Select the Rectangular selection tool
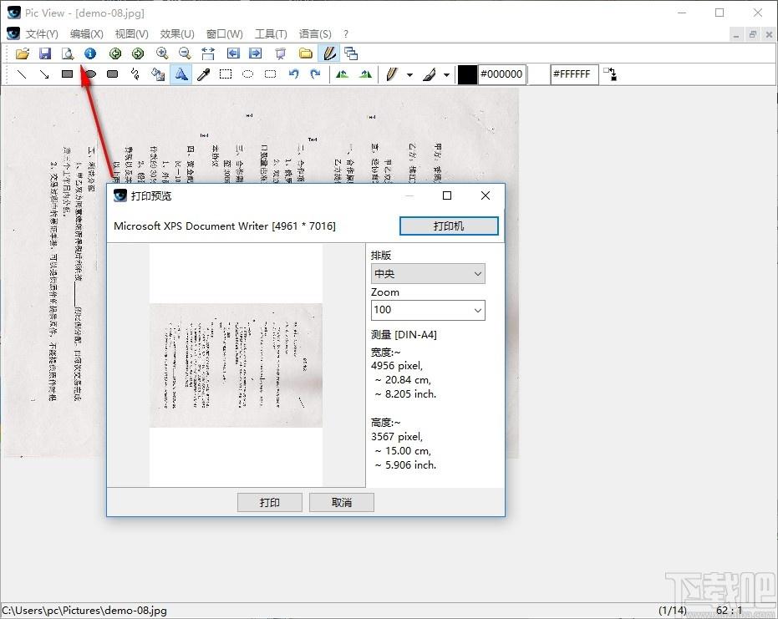Screen dimensions: 778x619 pyautogui.click(x=226, y=74)
